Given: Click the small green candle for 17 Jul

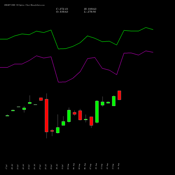Looking at the screenshot, I should [7, 116].
